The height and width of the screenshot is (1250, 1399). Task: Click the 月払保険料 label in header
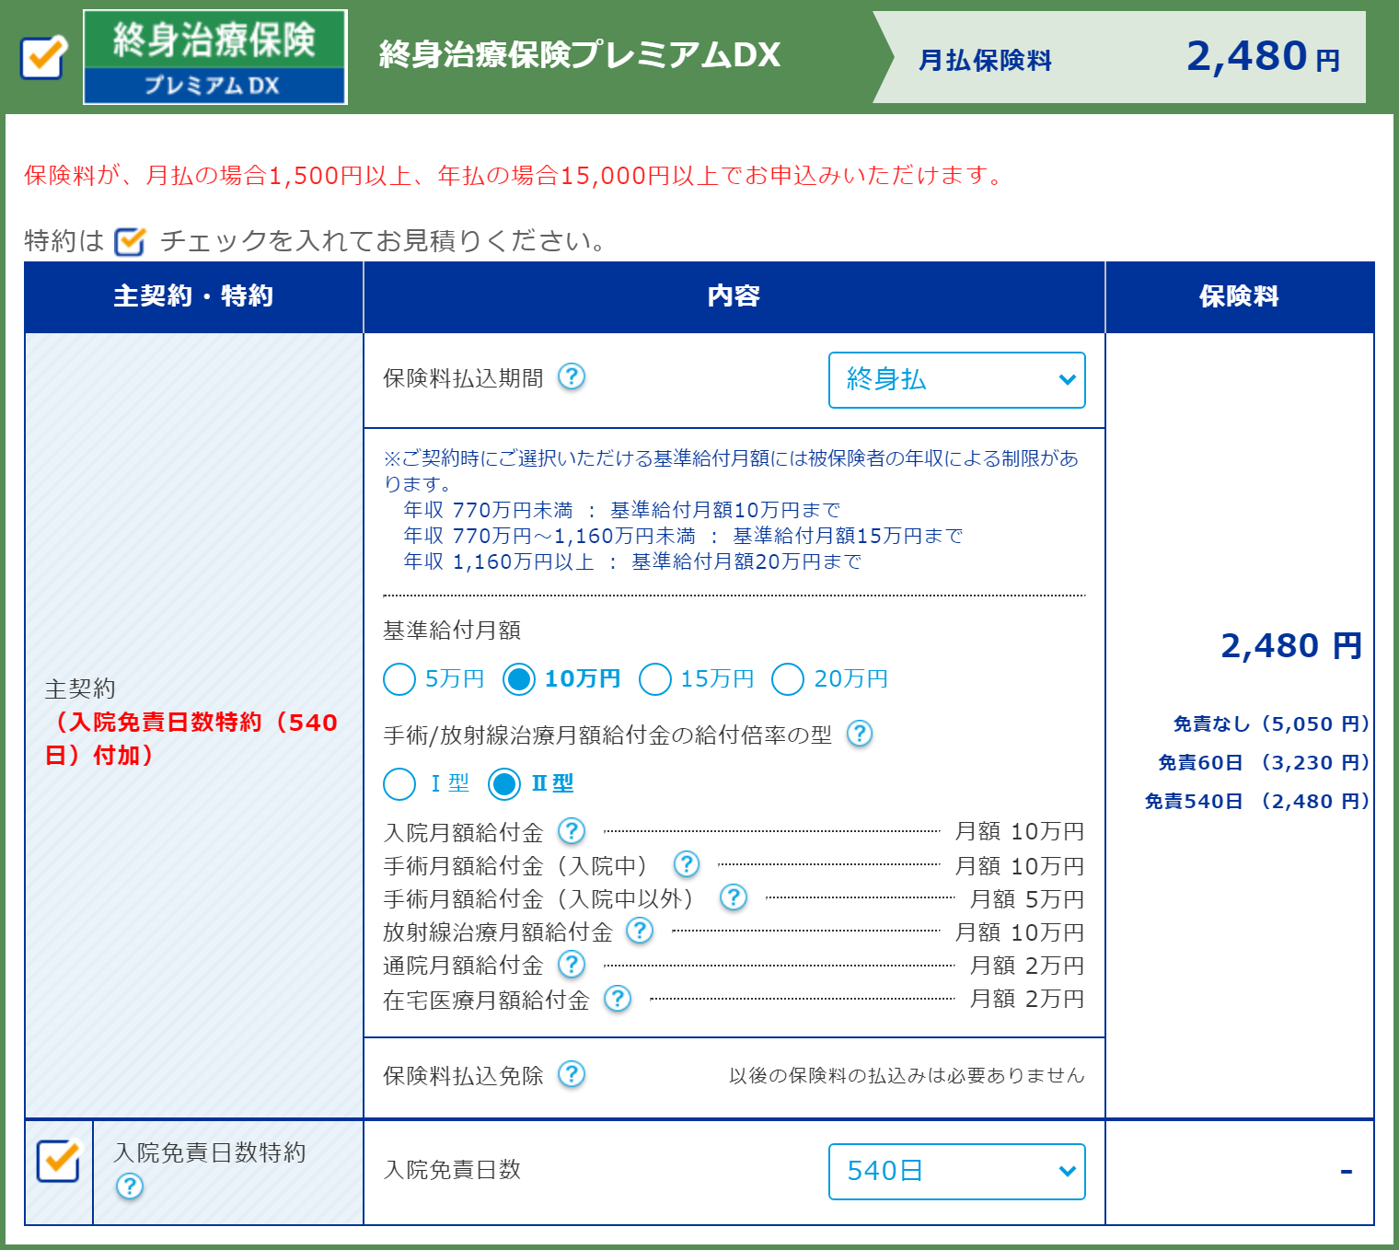(x=985, y=61)
